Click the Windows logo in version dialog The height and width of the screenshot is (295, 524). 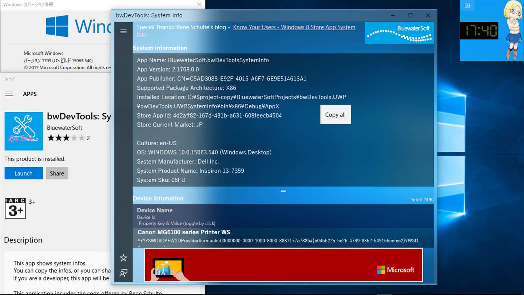[x=57, y=25]
